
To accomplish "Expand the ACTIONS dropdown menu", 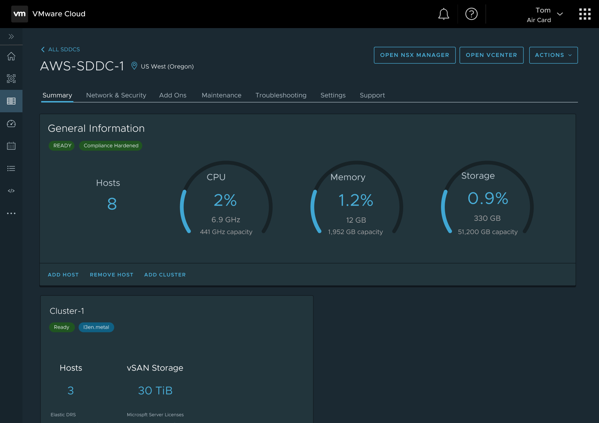I will tap(553, 55).
